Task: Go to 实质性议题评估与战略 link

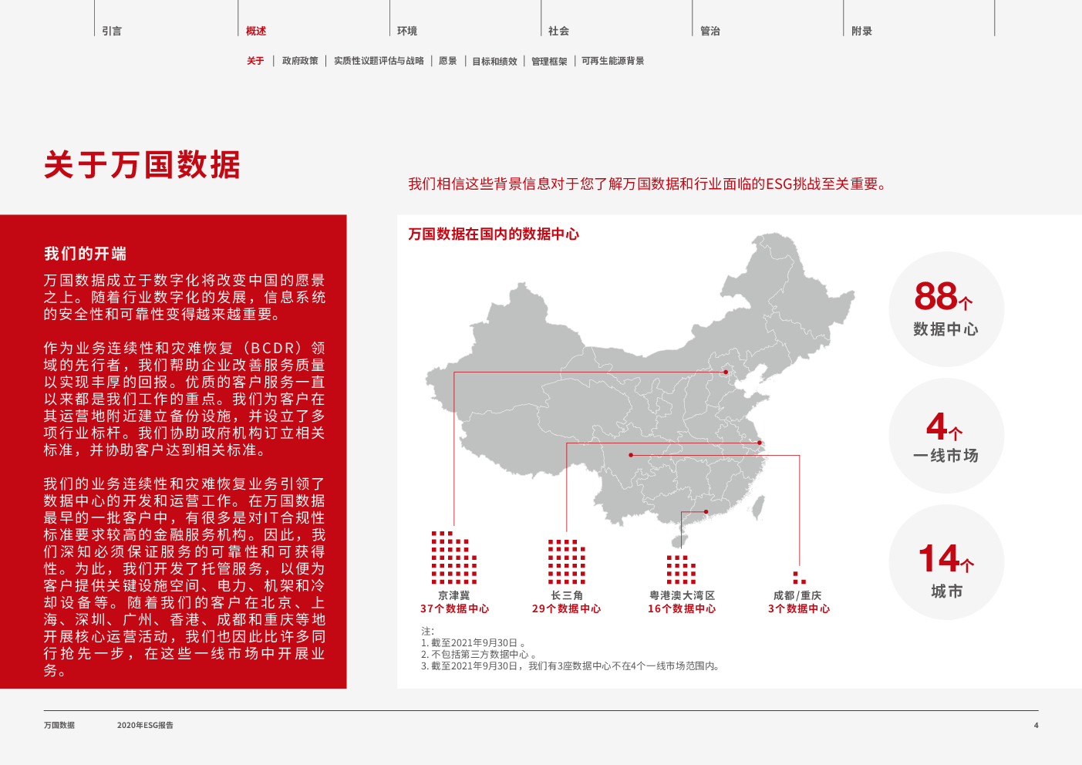Action: point(379,61)
